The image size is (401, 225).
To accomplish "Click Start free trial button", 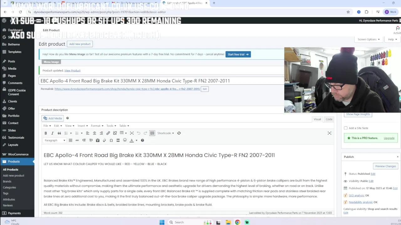I will point(238,54).
